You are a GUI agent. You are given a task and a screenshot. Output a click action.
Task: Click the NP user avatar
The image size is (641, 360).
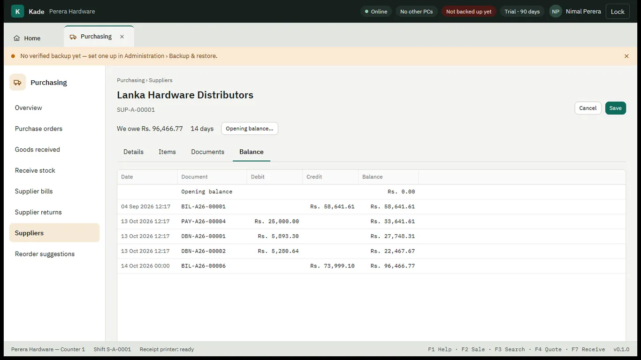pos(556,11)
